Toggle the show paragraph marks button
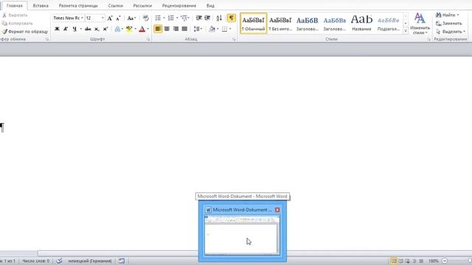 231,18
